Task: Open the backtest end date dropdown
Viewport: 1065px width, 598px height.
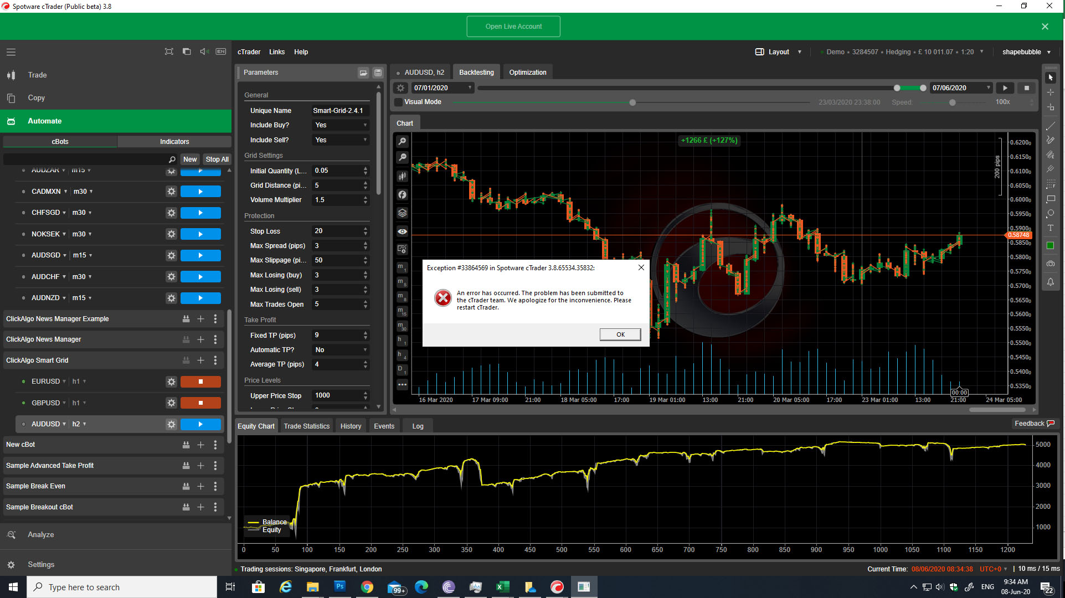Action: pos(961,88)
